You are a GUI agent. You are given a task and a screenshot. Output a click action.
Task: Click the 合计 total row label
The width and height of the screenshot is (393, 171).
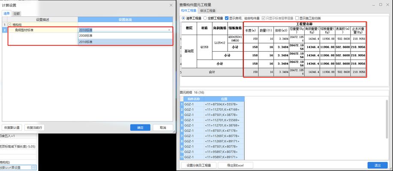(x=212, y=72)
